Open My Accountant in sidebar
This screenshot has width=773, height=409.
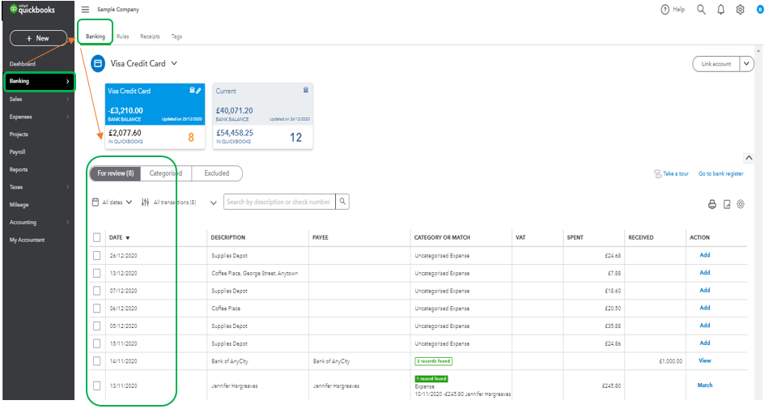pyautogui.click(x=27, y=240)
